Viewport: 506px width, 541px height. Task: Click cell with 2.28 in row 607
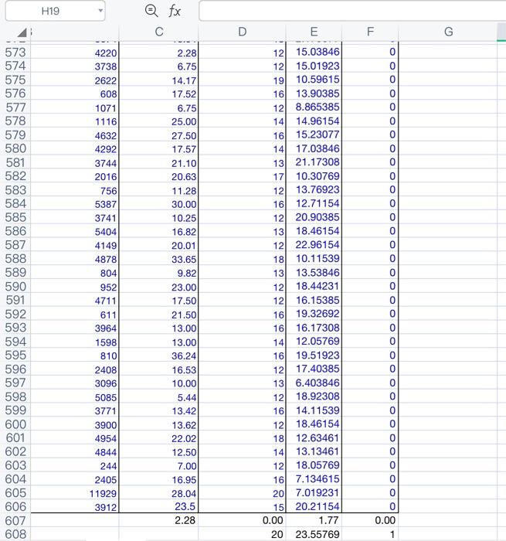pyautogui.click(x=158, y=520)
